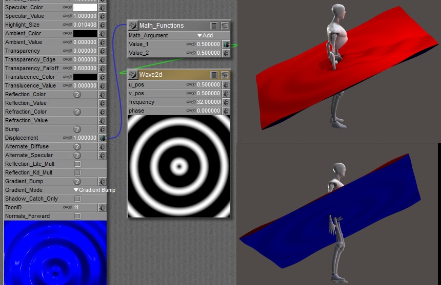The image size is (441, 285).
Task: Click the Highlight_Size connector plug icon
Action: (x=103, y=25)
